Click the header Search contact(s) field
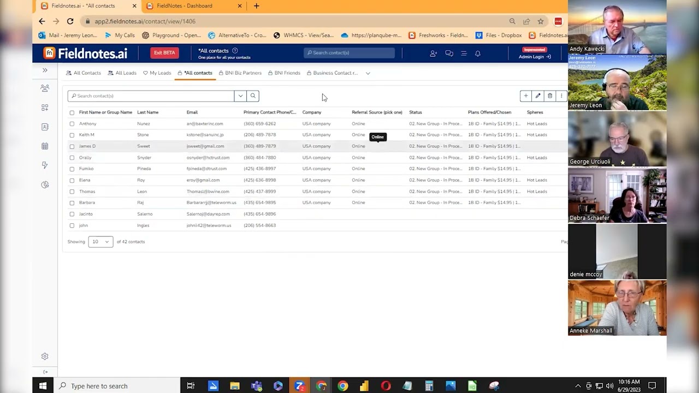Viewport: 699px width, 393px height. [349, 53]
